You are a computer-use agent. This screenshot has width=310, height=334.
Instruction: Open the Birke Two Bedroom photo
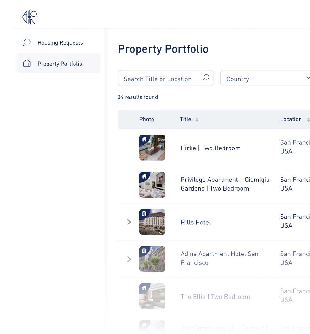click(152, 148)
